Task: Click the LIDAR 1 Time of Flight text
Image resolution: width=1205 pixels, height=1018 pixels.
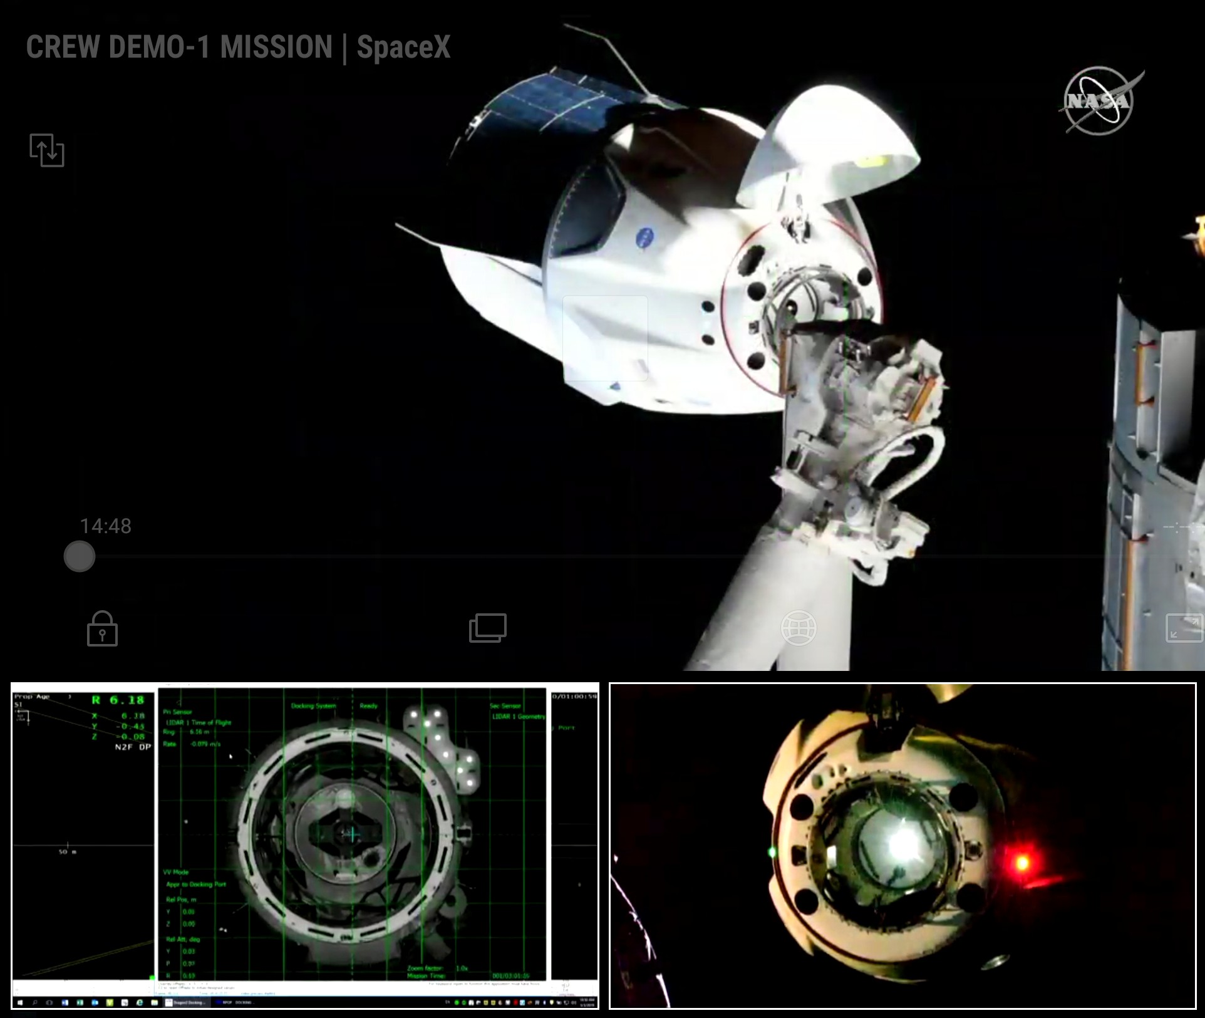Action: point(199,722)
